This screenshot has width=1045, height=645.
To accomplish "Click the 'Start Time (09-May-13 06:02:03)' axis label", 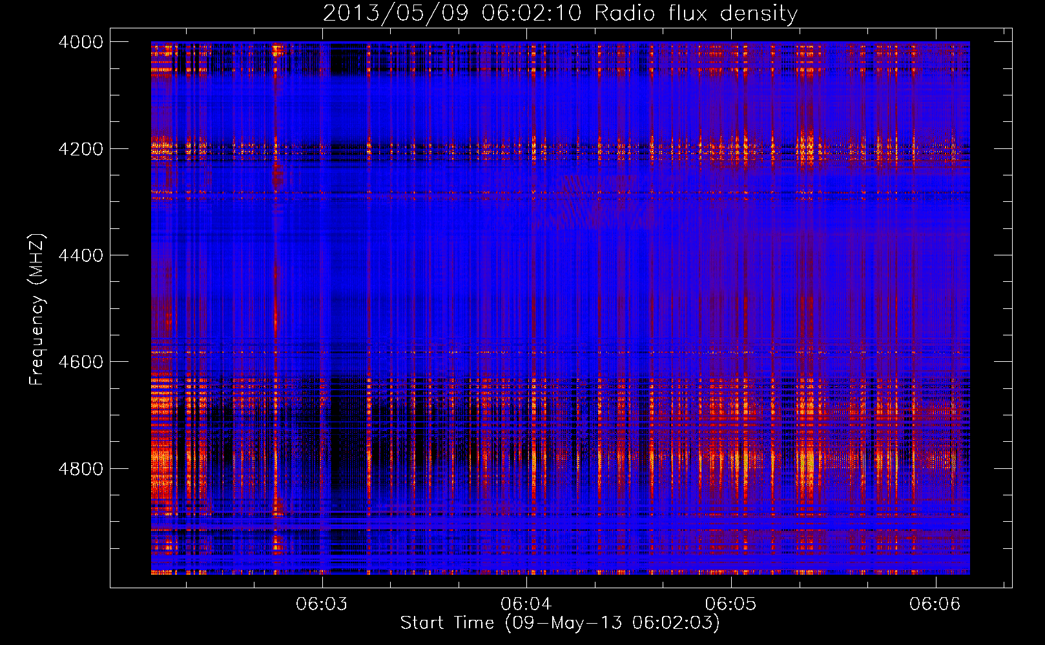I will (x=560, y=623).
